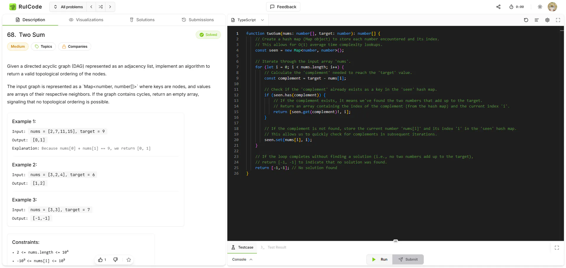Screen dimensions: 566x268
Task: Switch to the Visualizations tab
Action: [86, 20]
